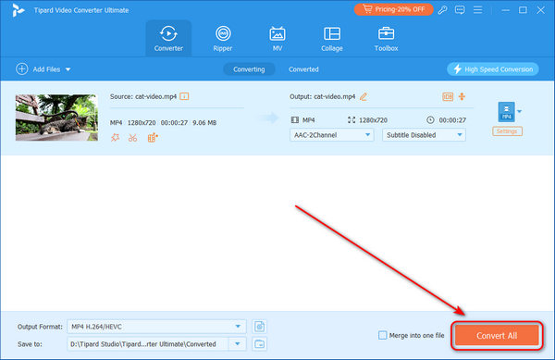Open the output folder icon
The height and width of the screenshot is (360, 555).
coord(259,343)
